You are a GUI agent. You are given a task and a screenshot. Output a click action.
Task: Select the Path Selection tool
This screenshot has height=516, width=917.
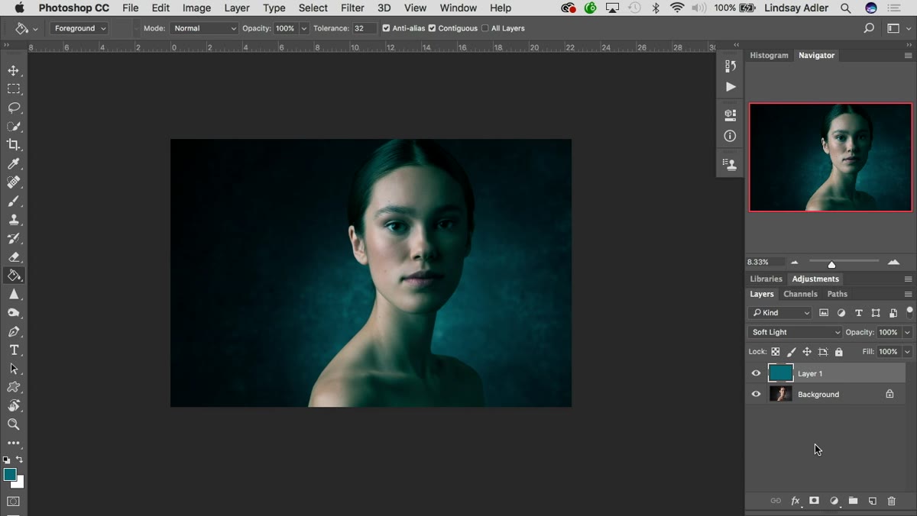(x=14, y=369)
